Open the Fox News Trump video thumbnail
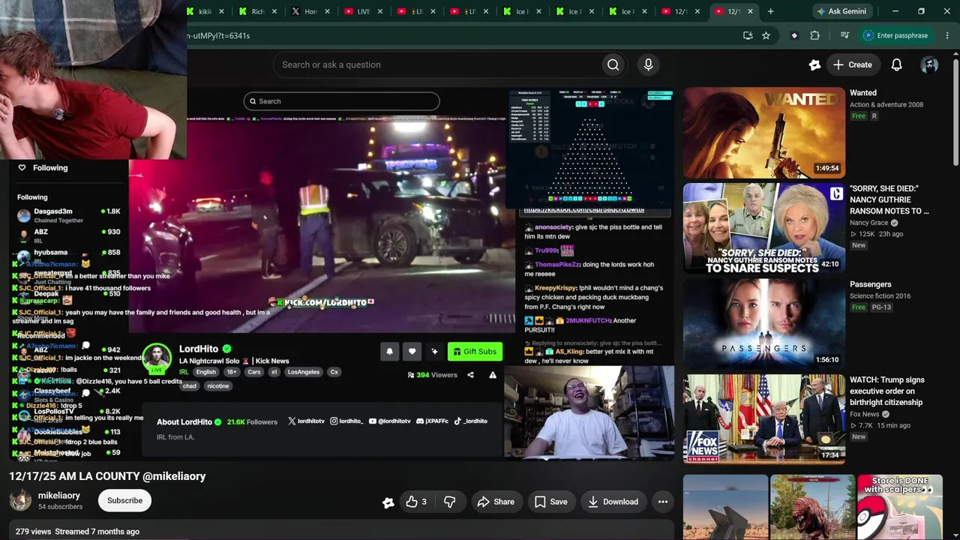Screen dimensions: 960x540 pos(764,419)
